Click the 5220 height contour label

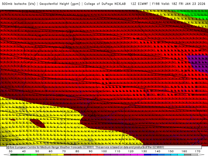pyautogui.click(x=132, y=55)
